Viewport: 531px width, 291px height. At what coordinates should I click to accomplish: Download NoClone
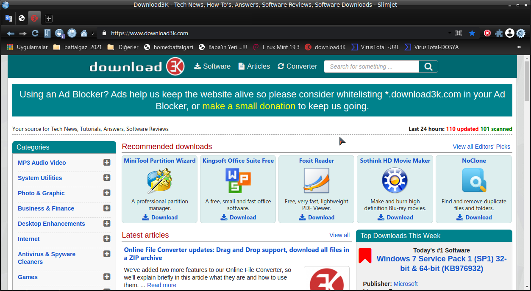tap(474, 217)
